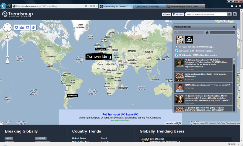Click the browser address bar URL

coord(36,6)
